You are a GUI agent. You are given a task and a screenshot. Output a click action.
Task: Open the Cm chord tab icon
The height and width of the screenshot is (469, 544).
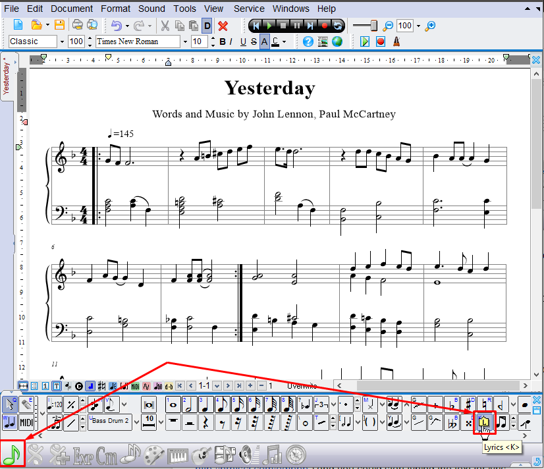(x=106, y=455)
